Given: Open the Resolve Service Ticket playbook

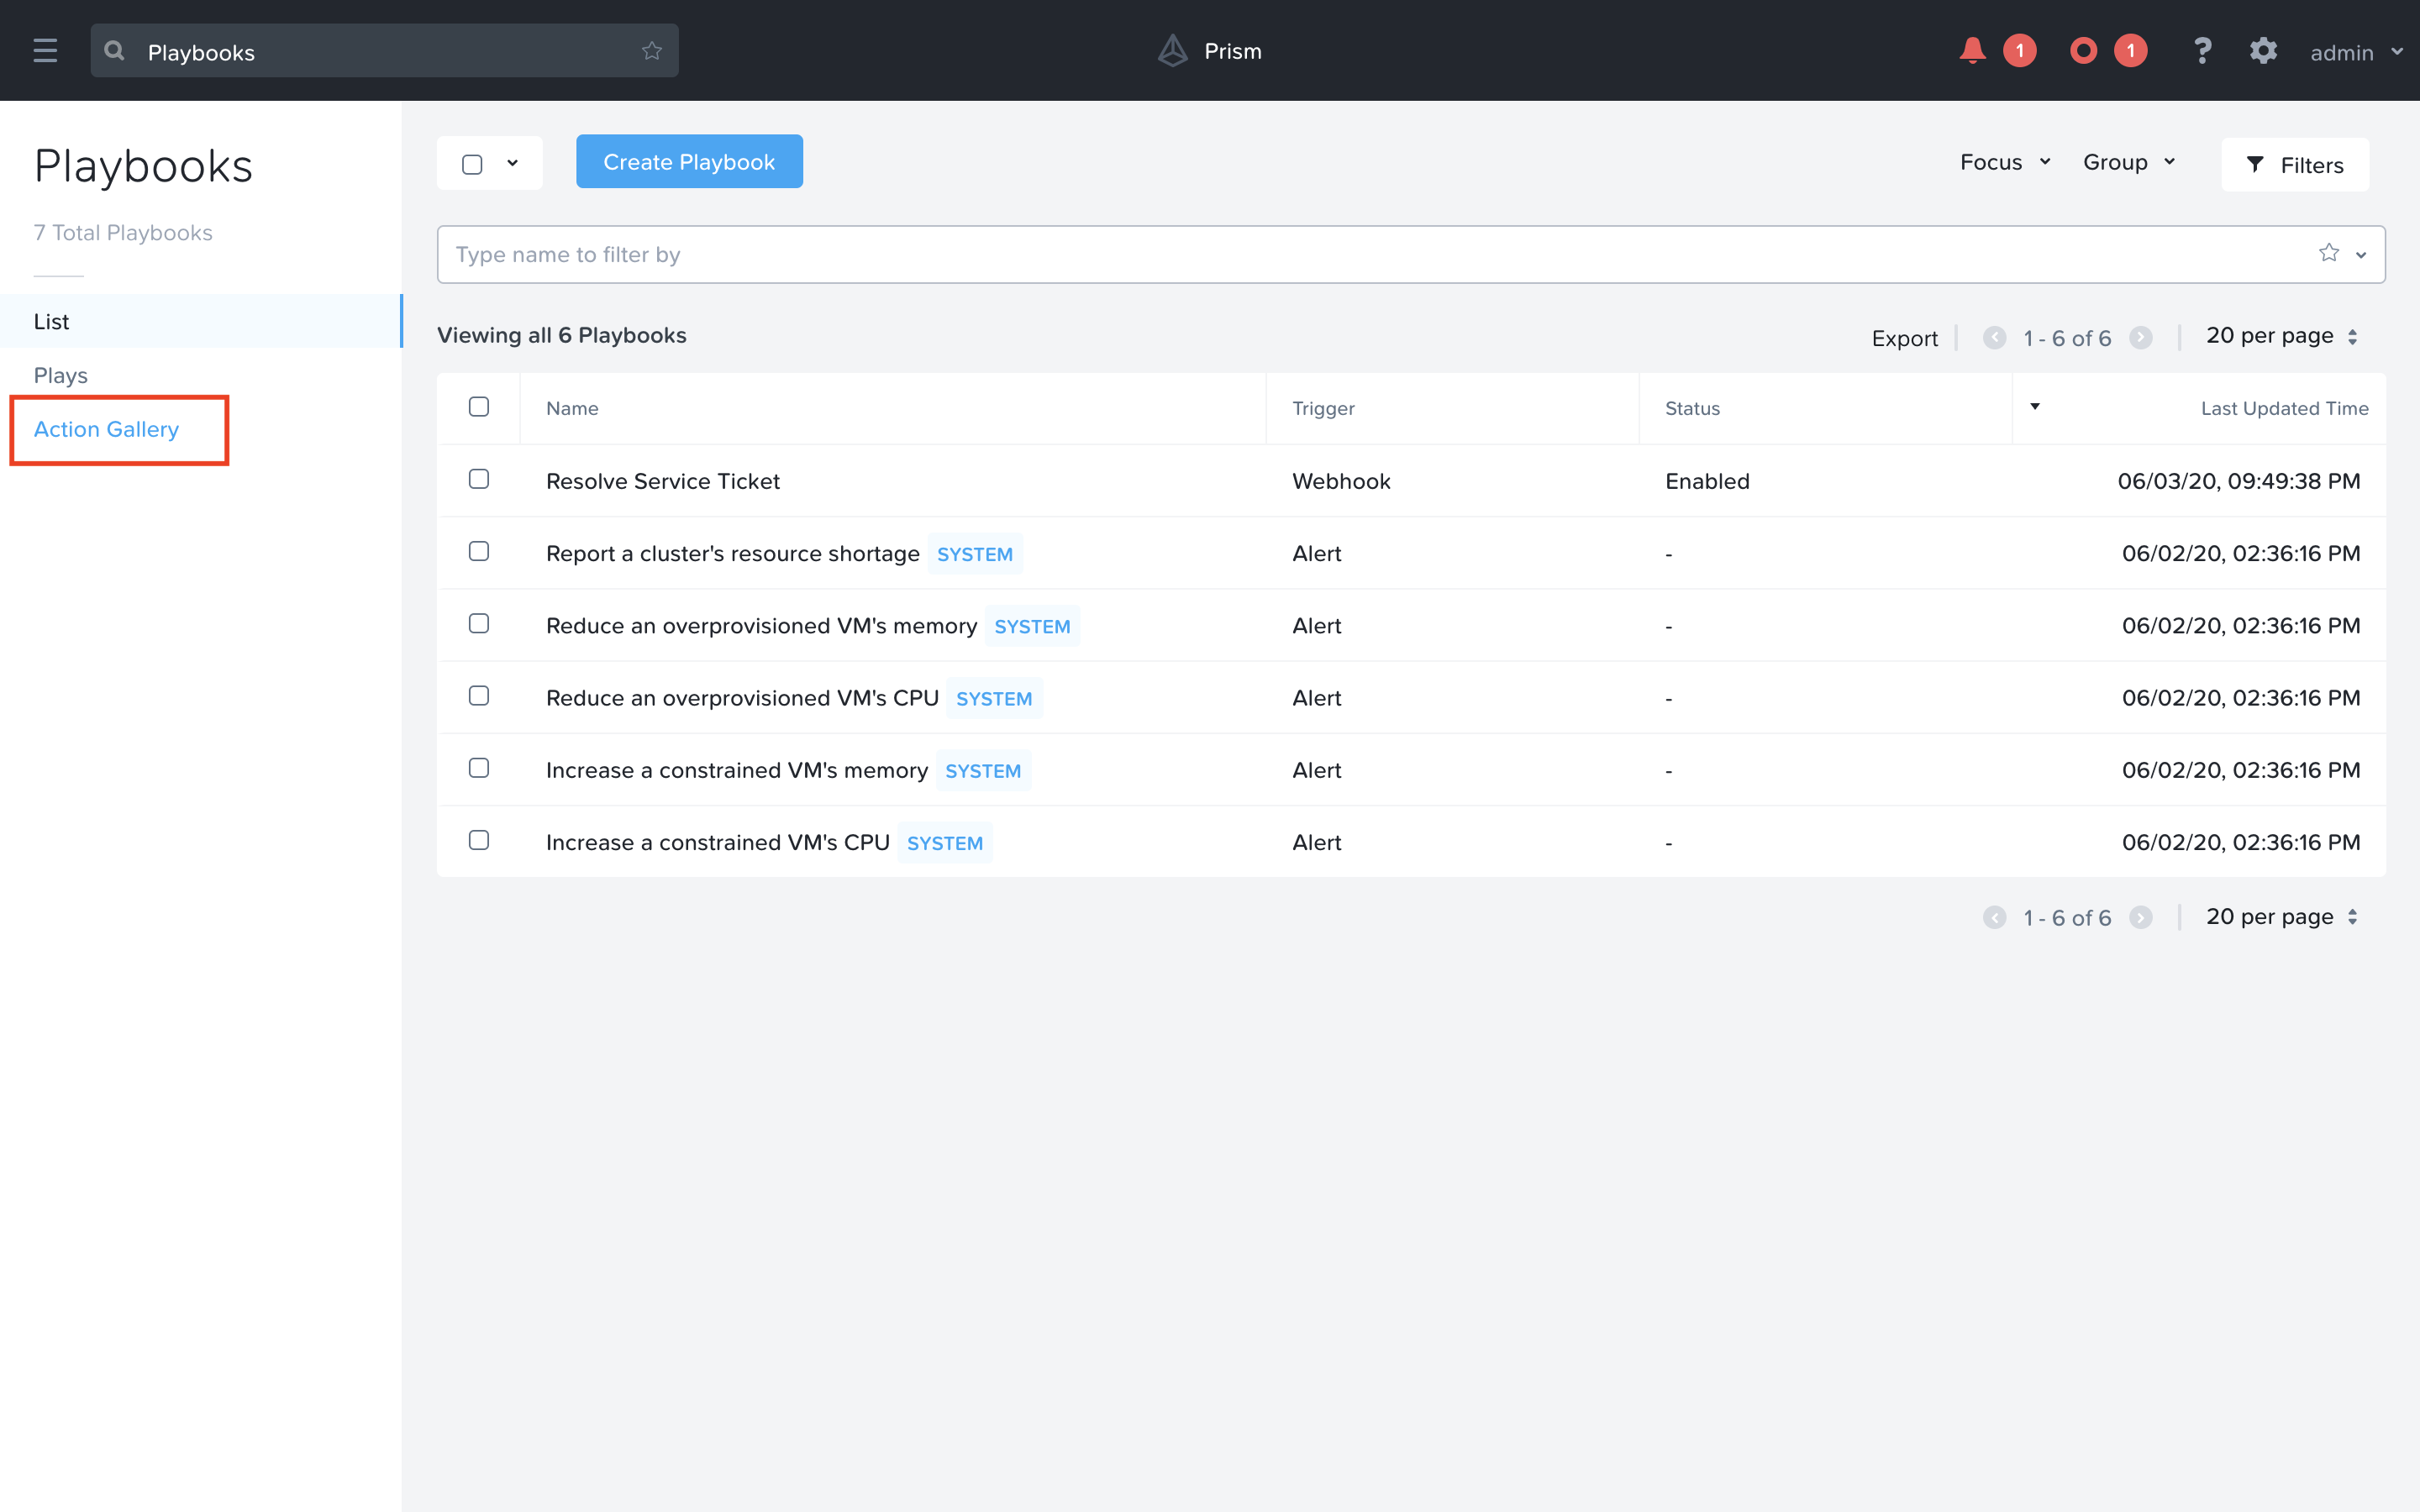Looking at the screenshot, I should point(663,481).
